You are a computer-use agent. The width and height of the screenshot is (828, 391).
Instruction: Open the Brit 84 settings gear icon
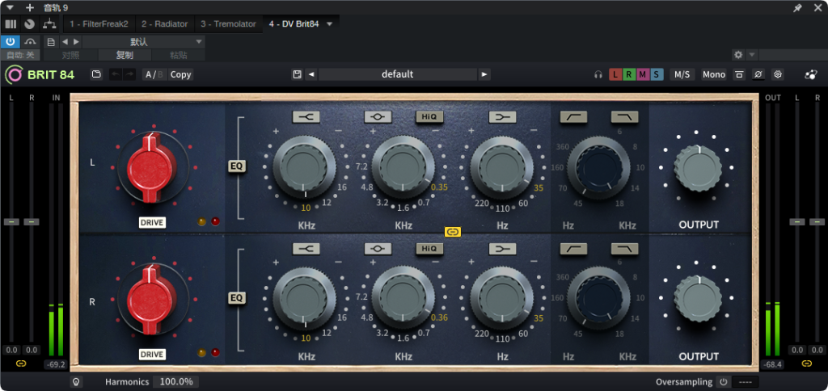coord(777,74)
